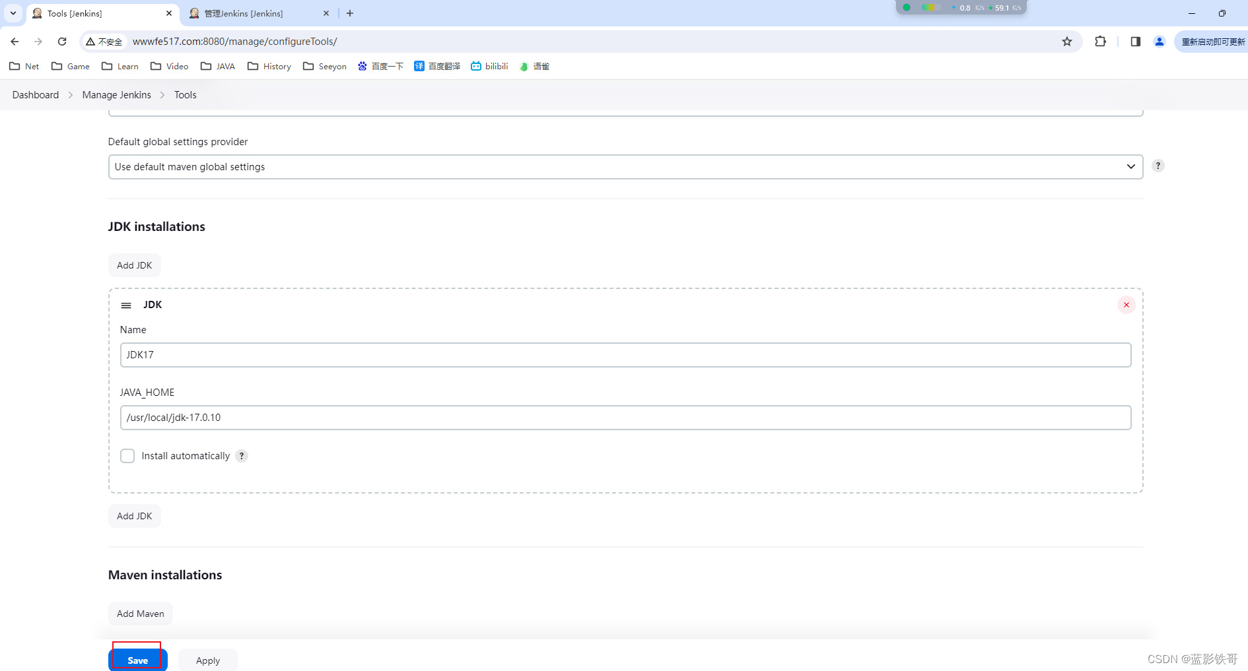Close the 管理Jenkins [Jenkins] tab
Viewport: 1248px width, 671px height.
coord(326,13)
